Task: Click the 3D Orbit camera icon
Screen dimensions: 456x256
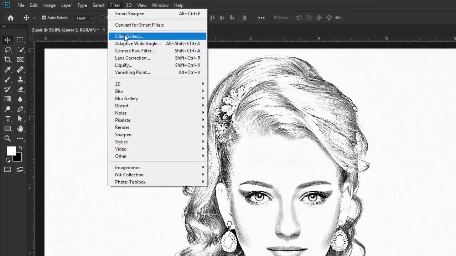Action: 299,18
